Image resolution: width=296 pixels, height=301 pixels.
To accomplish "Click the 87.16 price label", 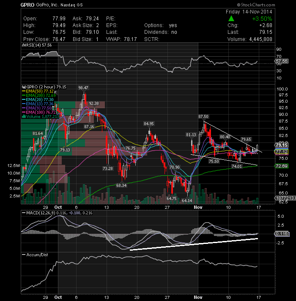I will 89,127.
